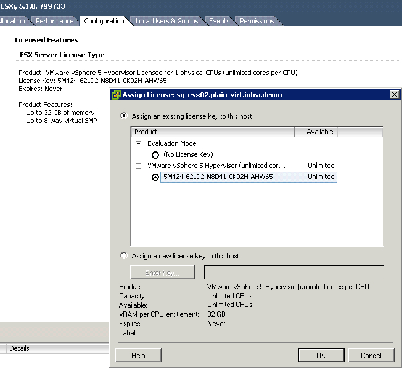Select the Evaluation Mode row text
Screen dimensions: 402x368
[x=172, y=143]
